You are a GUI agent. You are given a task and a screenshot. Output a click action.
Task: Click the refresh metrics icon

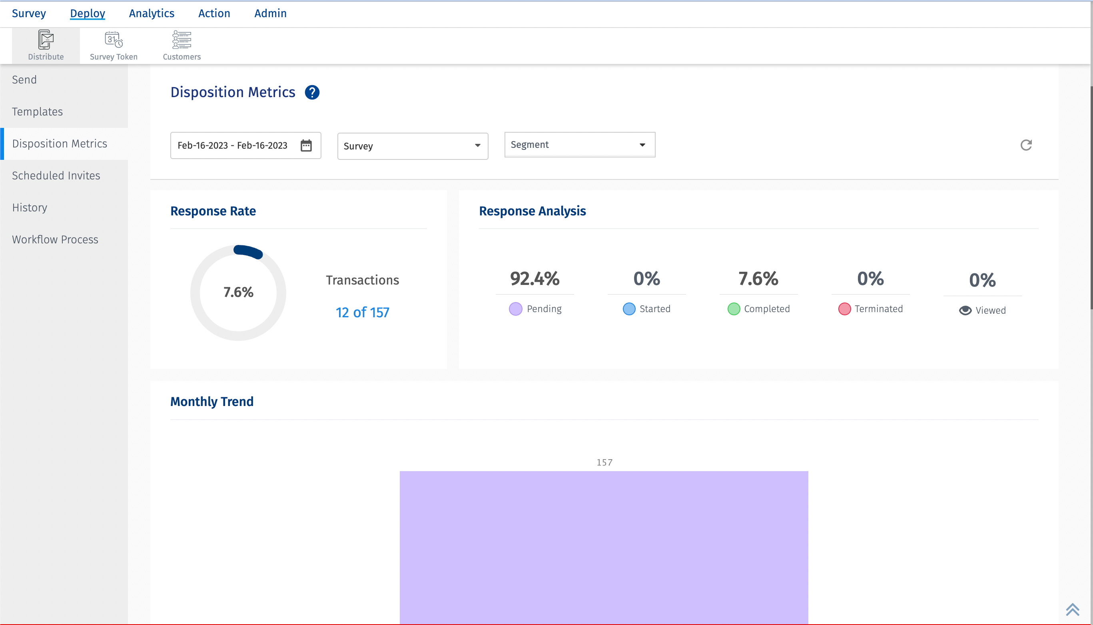point(1026,145)
